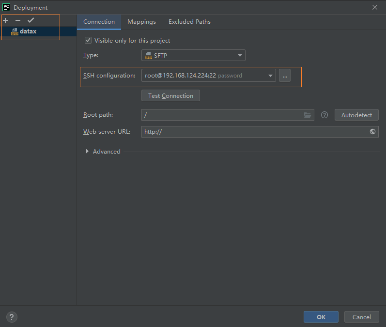This screenshot has height=327, width=386.
Task: Click the Test Connection button
Action: [170, 95]
